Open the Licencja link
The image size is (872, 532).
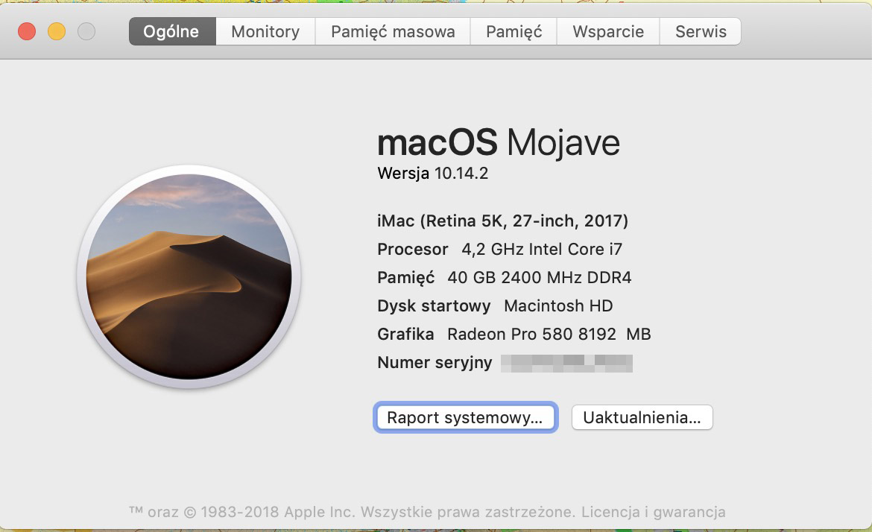click(610, 511)
